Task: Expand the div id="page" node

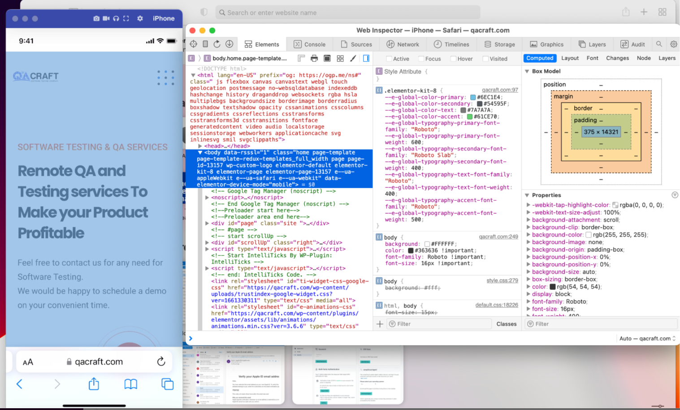Action: tap(207, 223)
